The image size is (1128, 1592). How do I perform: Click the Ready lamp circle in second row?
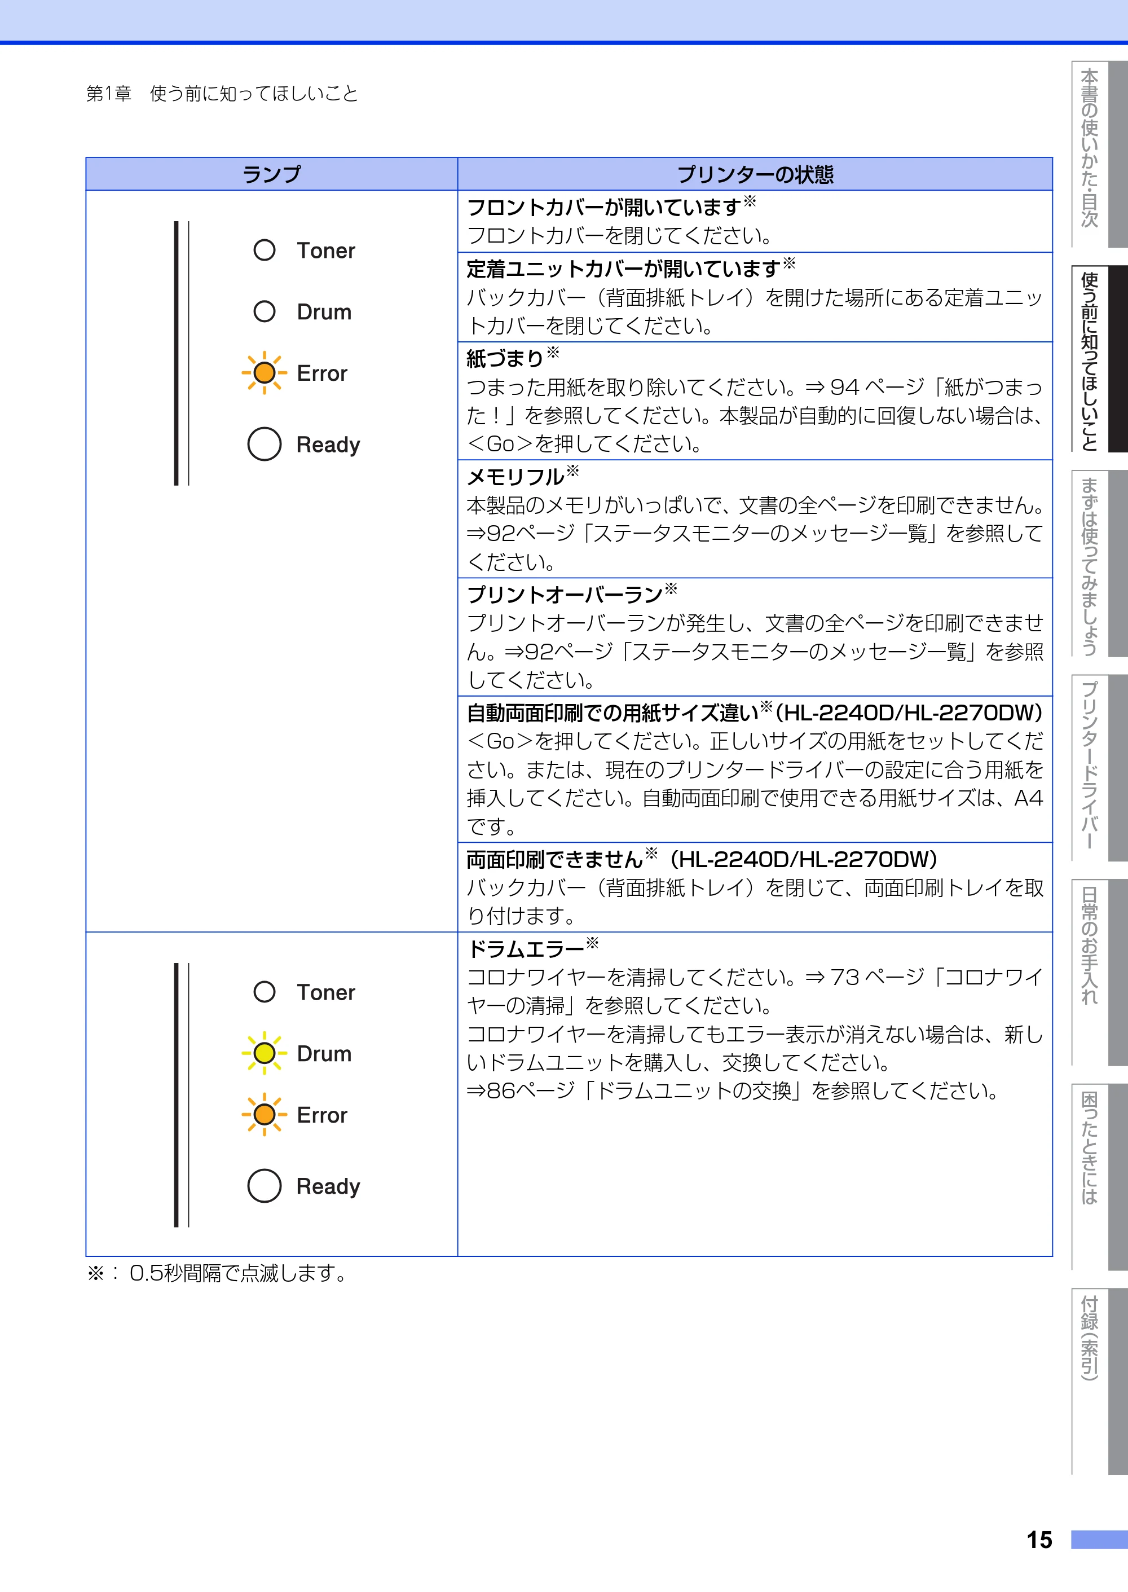click(x=264, y=1186)
